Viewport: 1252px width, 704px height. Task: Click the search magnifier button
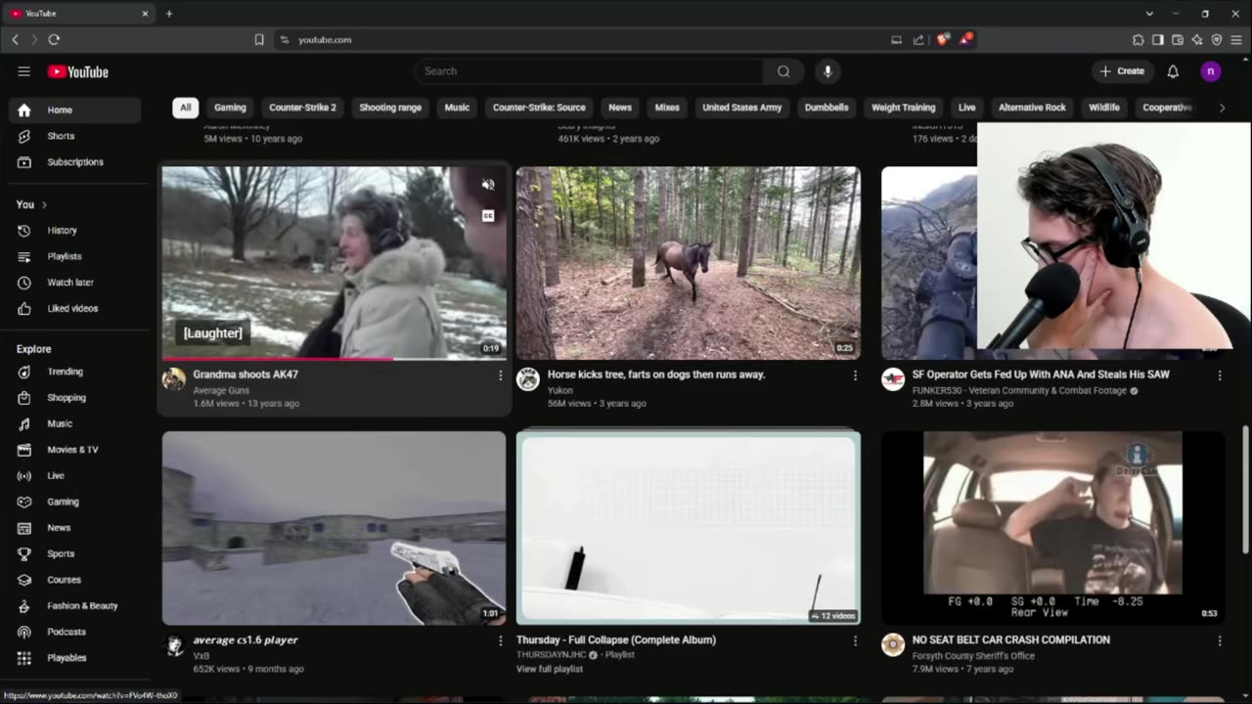tap(783, 71)
